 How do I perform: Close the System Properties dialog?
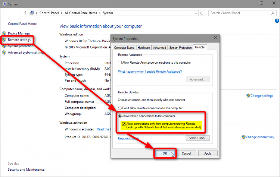click(x=215, y=38)
